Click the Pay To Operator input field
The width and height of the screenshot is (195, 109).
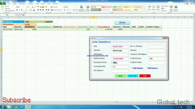(x=157, y=47)
